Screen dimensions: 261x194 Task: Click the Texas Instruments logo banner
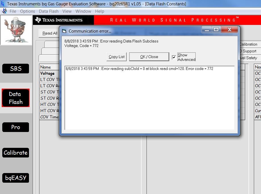point(63,20)
